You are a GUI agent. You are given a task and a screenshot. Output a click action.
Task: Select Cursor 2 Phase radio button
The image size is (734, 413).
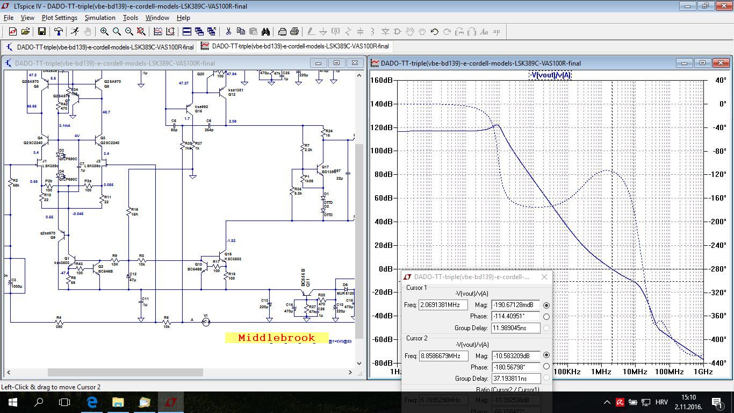[x=546, y=367]
